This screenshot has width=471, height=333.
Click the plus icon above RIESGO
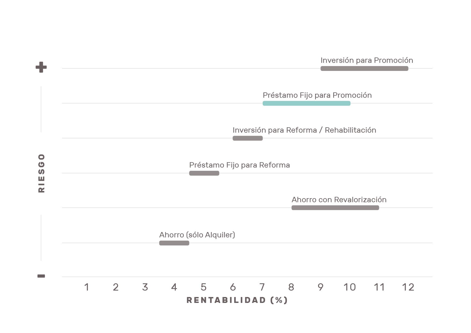41,67
